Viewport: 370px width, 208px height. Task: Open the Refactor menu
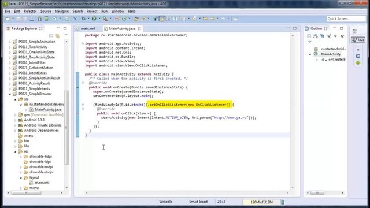(x=30, y=11)
